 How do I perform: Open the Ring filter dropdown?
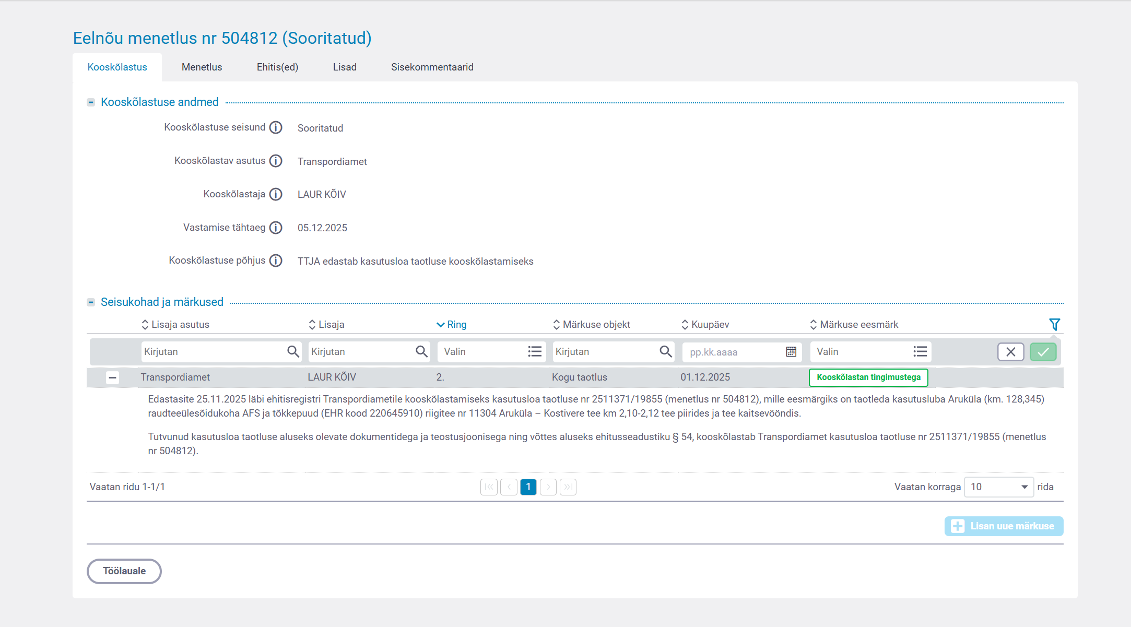click(x=491, y=351)
